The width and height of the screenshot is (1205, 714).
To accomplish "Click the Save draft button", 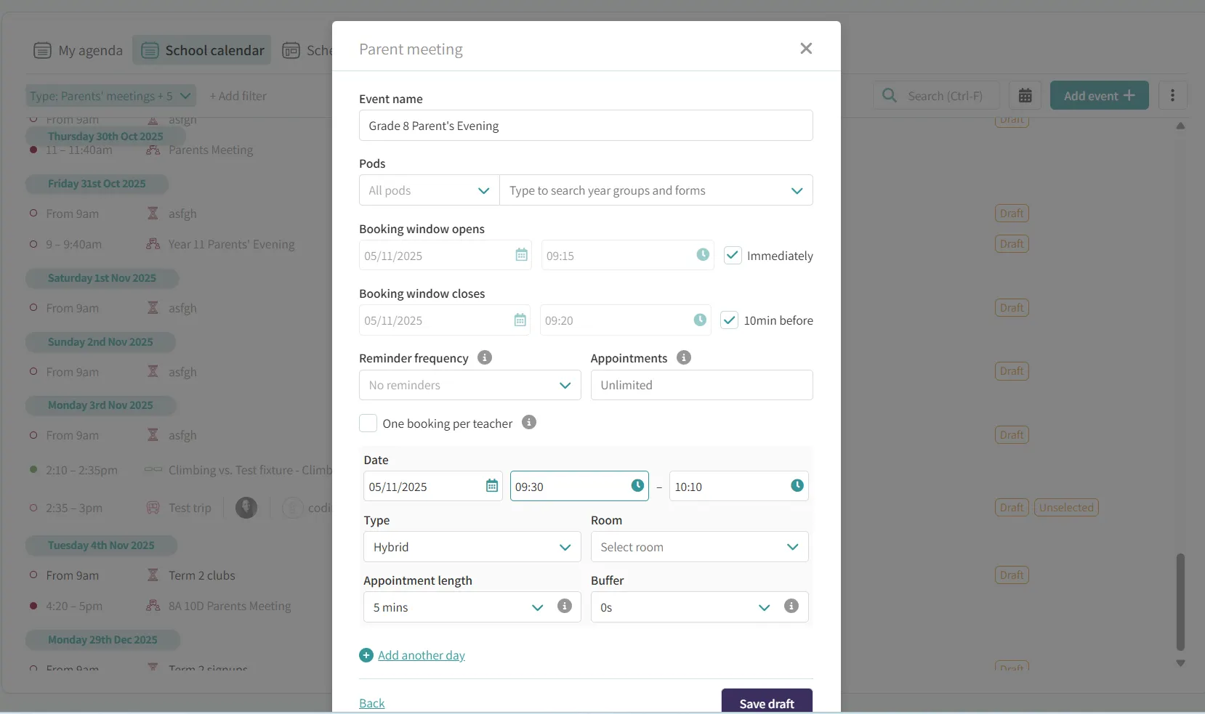I will tap(766, 702).
